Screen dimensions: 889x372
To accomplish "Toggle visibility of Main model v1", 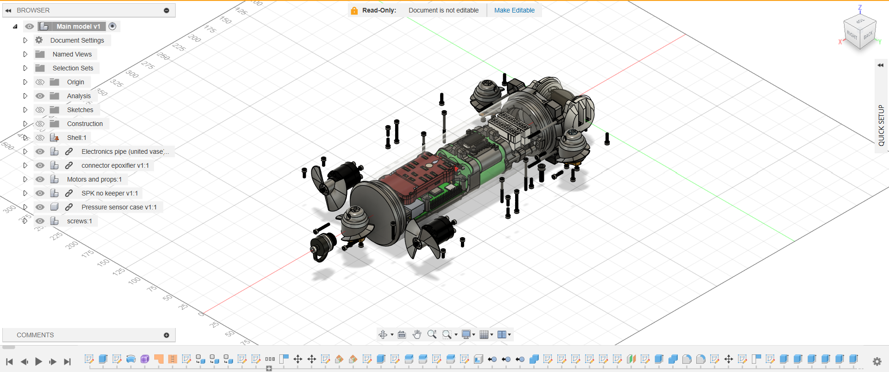I will coord(30,26).
